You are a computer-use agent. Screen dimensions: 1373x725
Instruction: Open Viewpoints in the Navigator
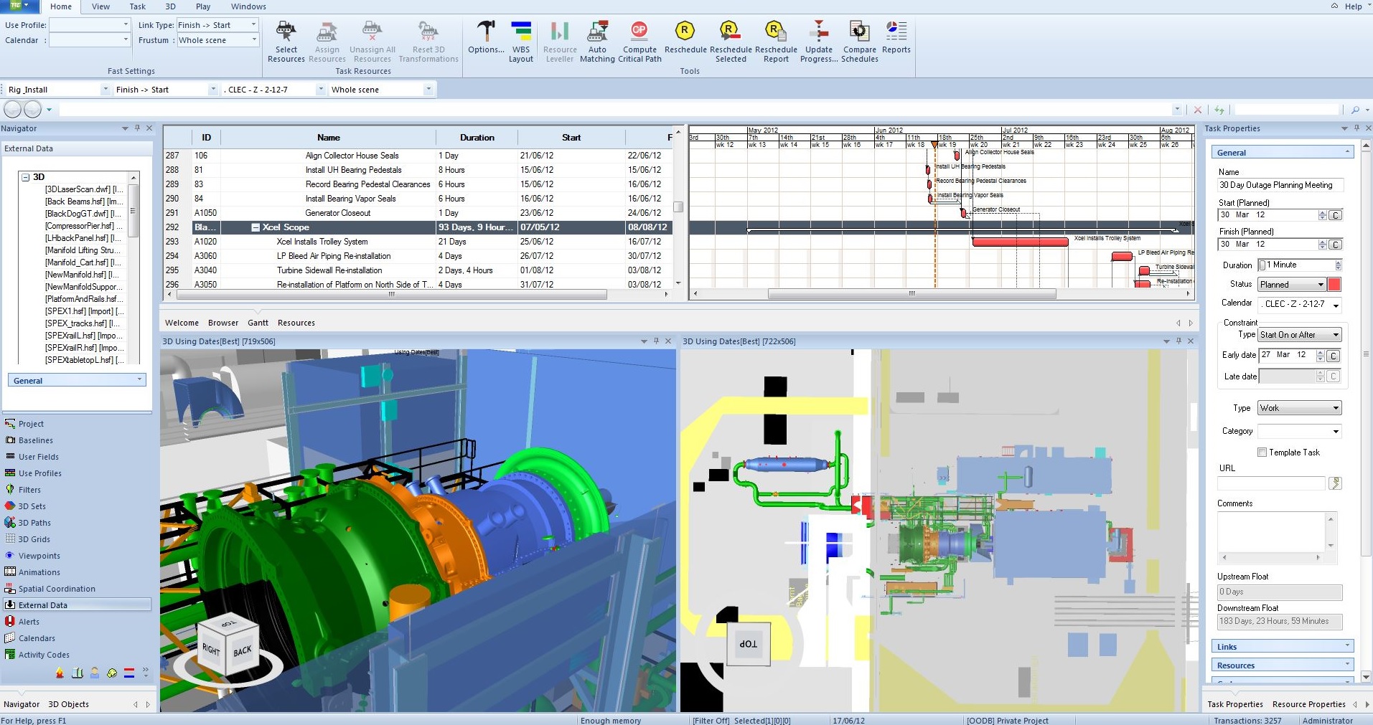(x=39, y=556)
